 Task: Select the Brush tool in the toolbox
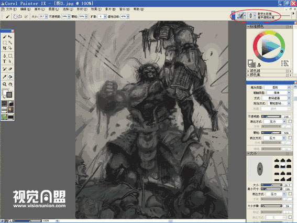[5, 37]
